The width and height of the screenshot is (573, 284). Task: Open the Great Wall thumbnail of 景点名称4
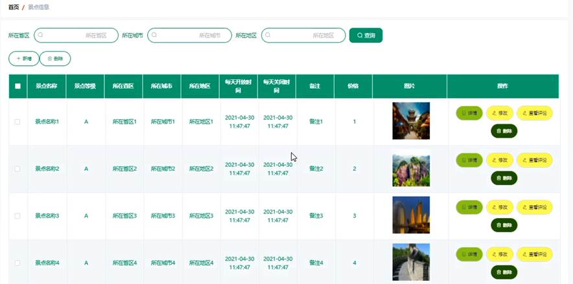click(x=411, y=262)
